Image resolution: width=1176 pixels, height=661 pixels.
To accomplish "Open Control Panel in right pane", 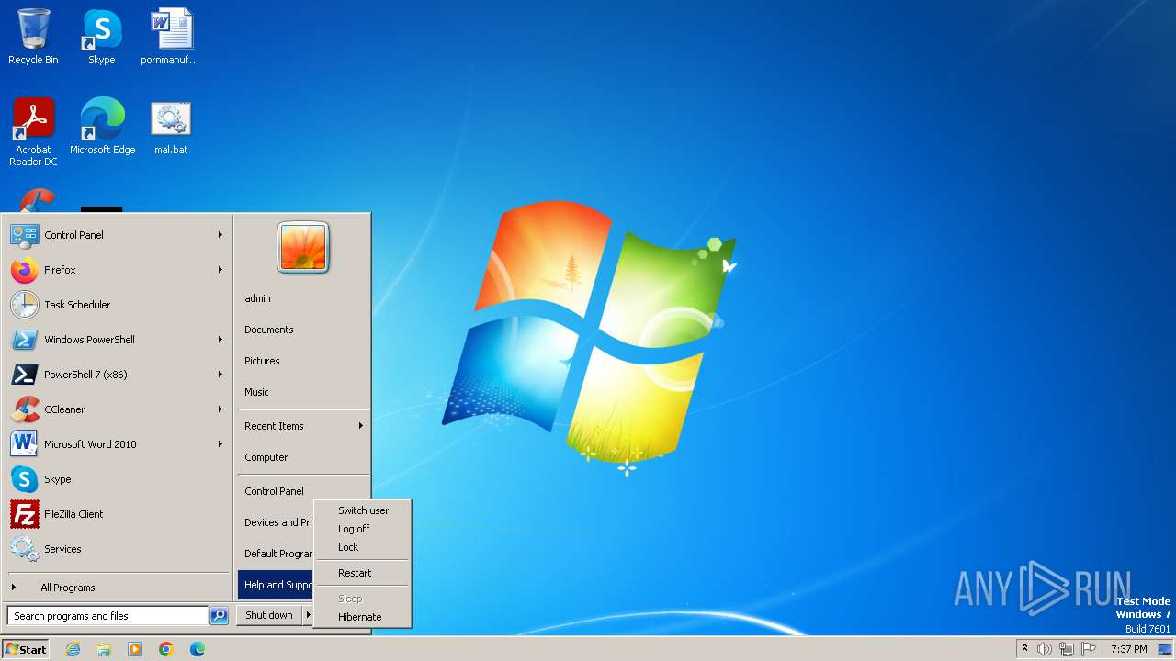I will [303, 491].
